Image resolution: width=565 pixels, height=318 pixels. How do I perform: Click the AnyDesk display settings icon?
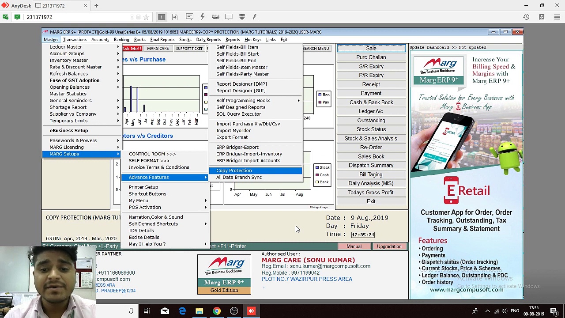[x=229, y=17]
